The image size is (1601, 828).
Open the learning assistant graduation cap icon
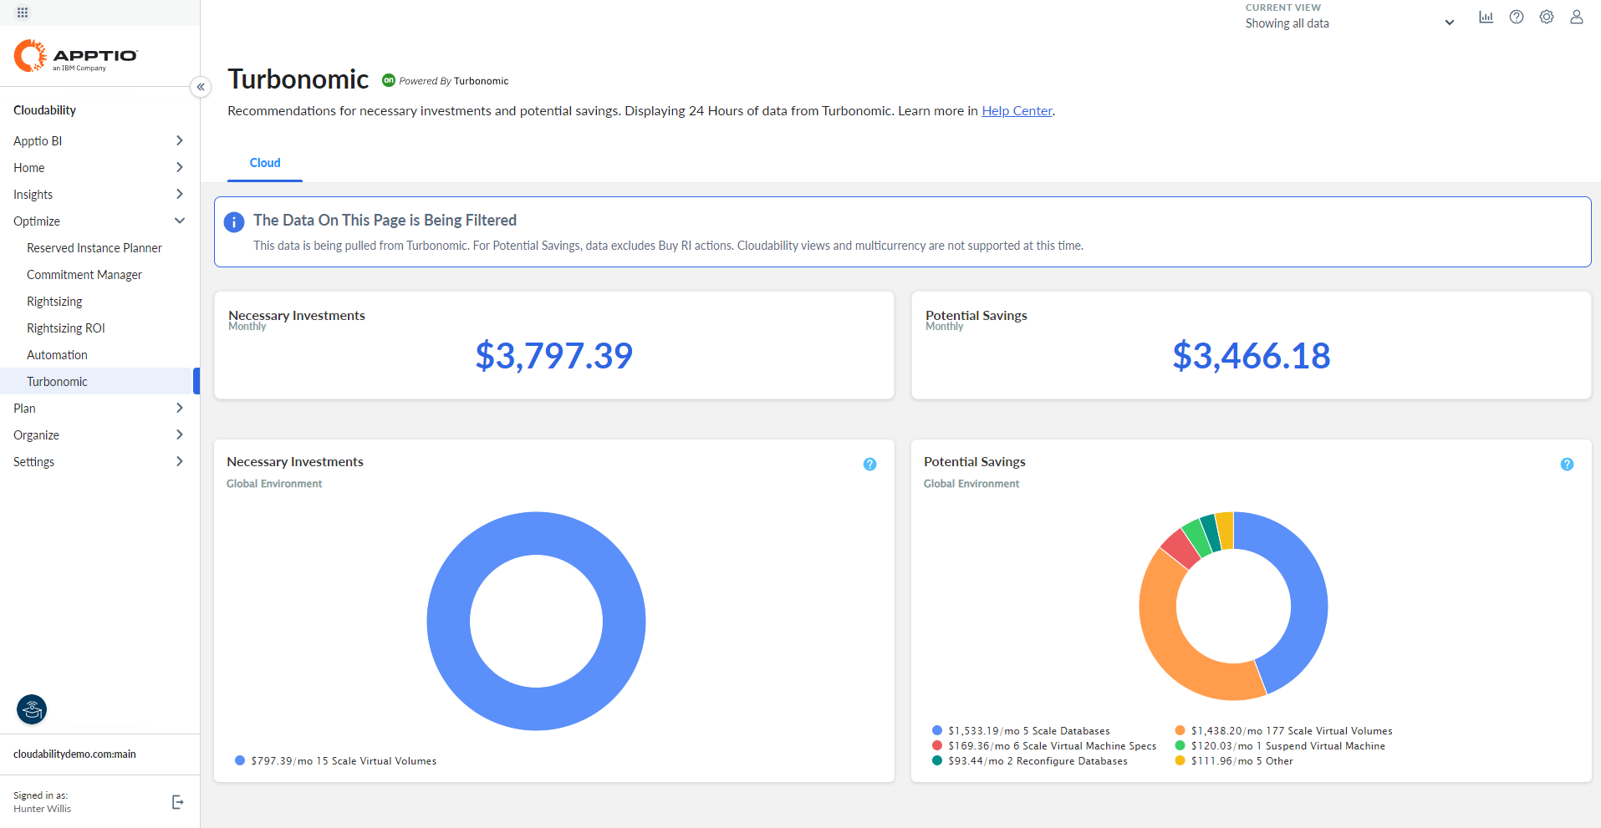pyautogui.click(x=32, y=710)
